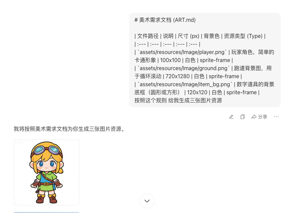Click the 分享 text label
Viewport: 283px width, 213px height.
pos(262,117)
